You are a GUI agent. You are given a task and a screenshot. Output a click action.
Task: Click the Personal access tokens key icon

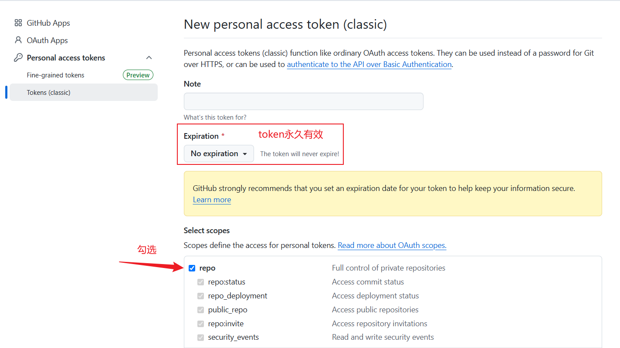click(x=18, y=57)
